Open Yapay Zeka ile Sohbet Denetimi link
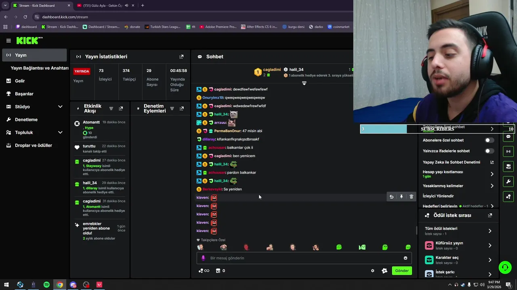The image size is (517, 290). click(458, 162)
